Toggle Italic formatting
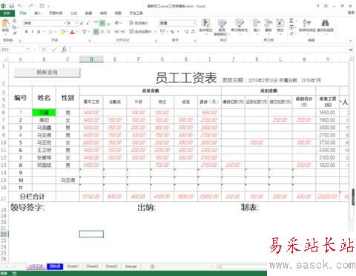This screenshot has width=356, height=276. click(33, 31)
